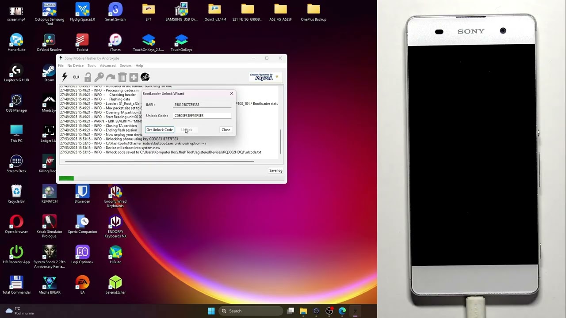
Task: Open the Windows Start menu
Action: point(211,311)
